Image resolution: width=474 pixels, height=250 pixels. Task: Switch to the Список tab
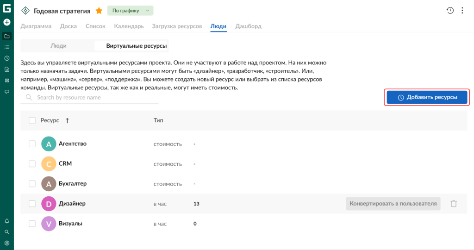coord(95,26)
